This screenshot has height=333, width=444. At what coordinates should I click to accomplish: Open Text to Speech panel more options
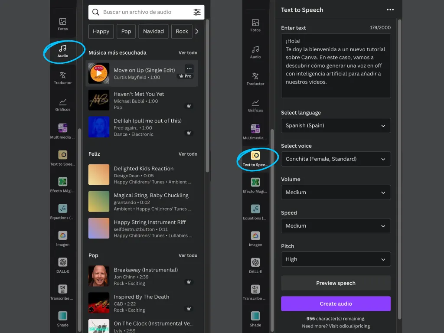390,10
